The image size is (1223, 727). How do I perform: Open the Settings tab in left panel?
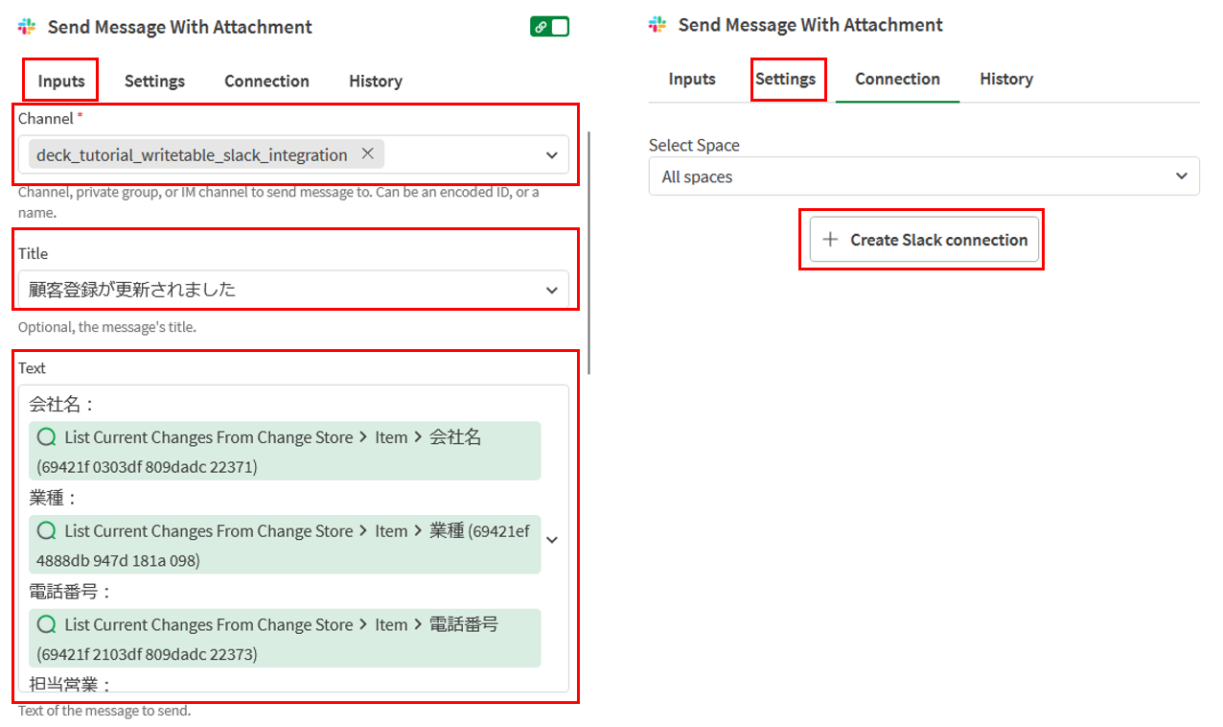click(x=154, y=81)
